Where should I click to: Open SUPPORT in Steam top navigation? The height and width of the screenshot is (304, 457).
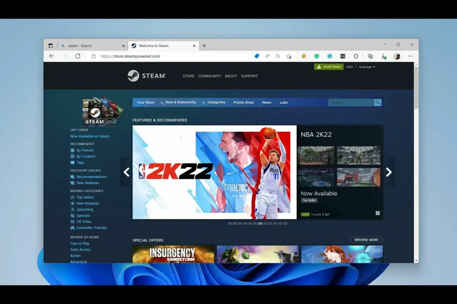[249, 76]
